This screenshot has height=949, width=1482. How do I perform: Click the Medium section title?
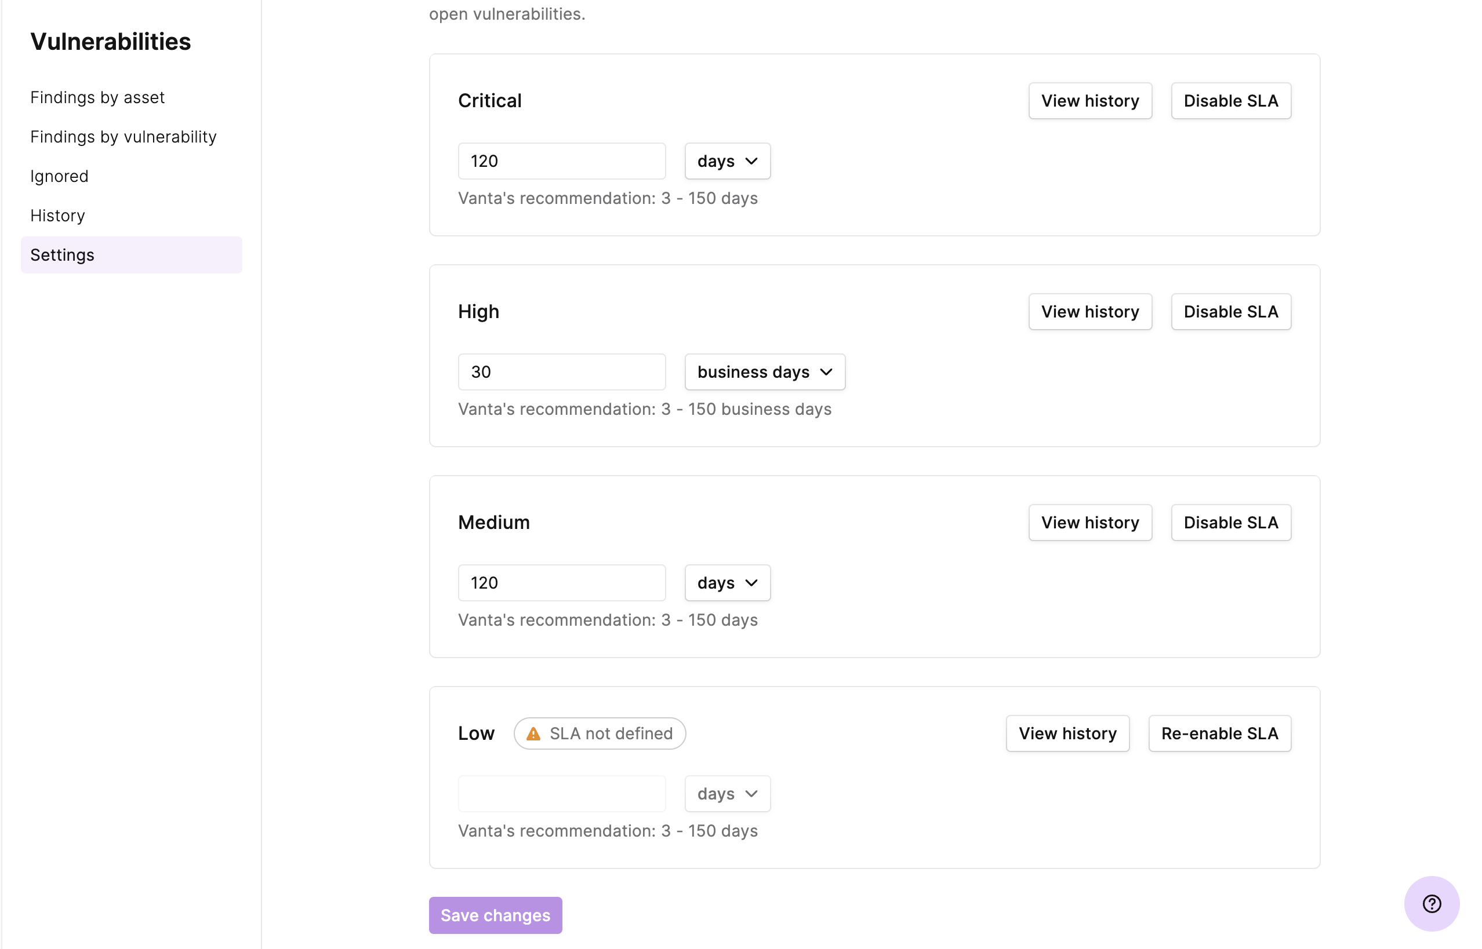[493, 523]
